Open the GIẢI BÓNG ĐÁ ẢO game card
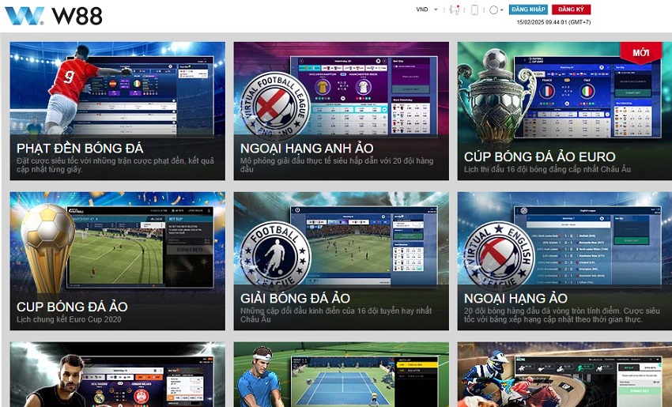 point(342,261)
